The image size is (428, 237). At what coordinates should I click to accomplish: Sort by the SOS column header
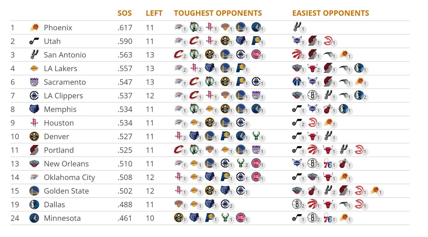[124, 13]
